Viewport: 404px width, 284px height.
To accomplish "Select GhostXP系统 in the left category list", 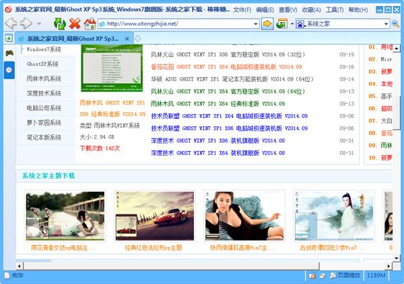I will [44, 64].
